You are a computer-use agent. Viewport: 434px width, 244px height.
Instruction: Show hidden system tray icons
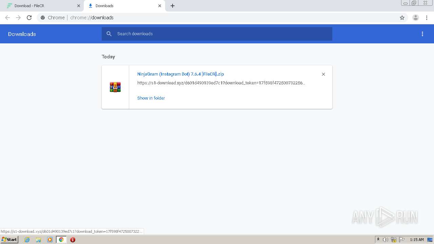click(x=378, y=240)
